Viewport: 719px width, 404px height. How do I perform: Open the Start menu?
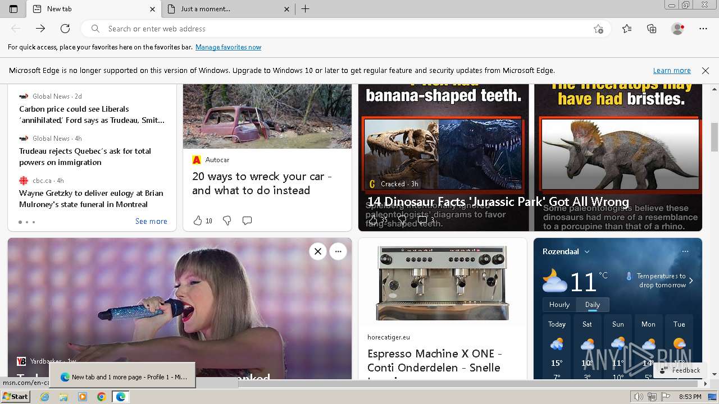[15, 397]
